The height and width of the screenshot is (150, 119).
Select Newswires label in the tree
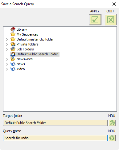point(25,59)
